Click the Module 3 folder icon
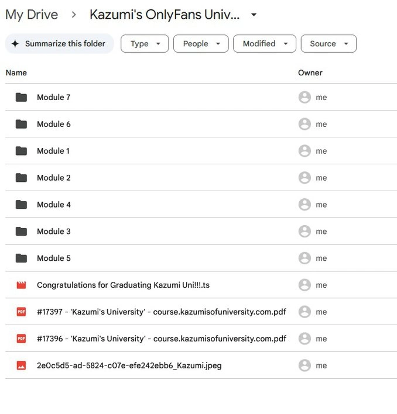 pyautogui.click(x=21, y=232)
